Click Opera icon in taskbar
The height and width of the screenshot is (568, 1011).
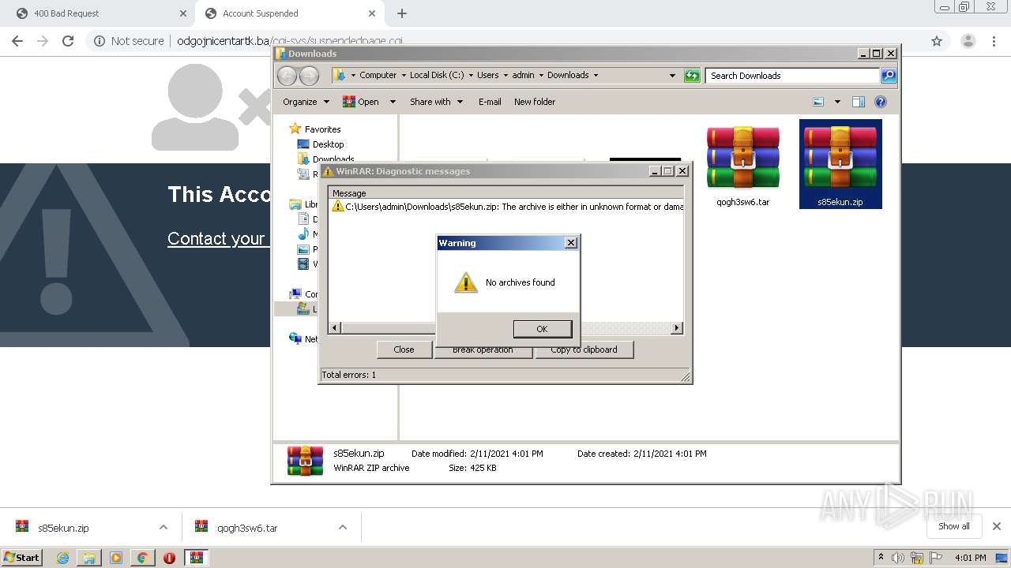pyautogui.click(x=169, y=558)
